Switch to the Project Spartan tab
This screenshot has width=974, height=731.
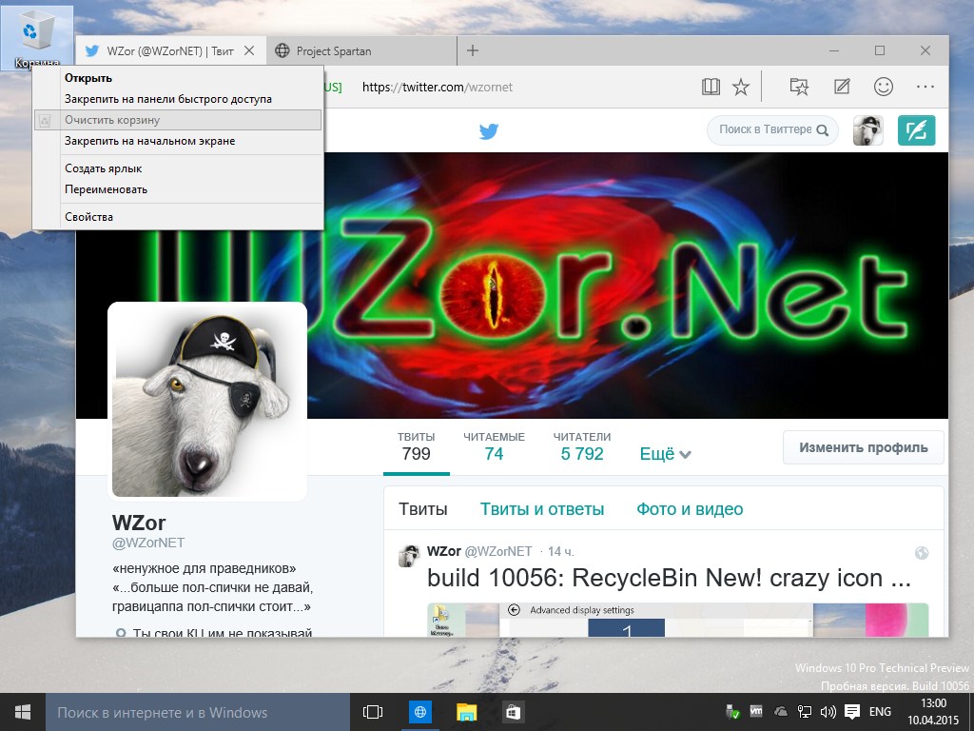point(361,51)
